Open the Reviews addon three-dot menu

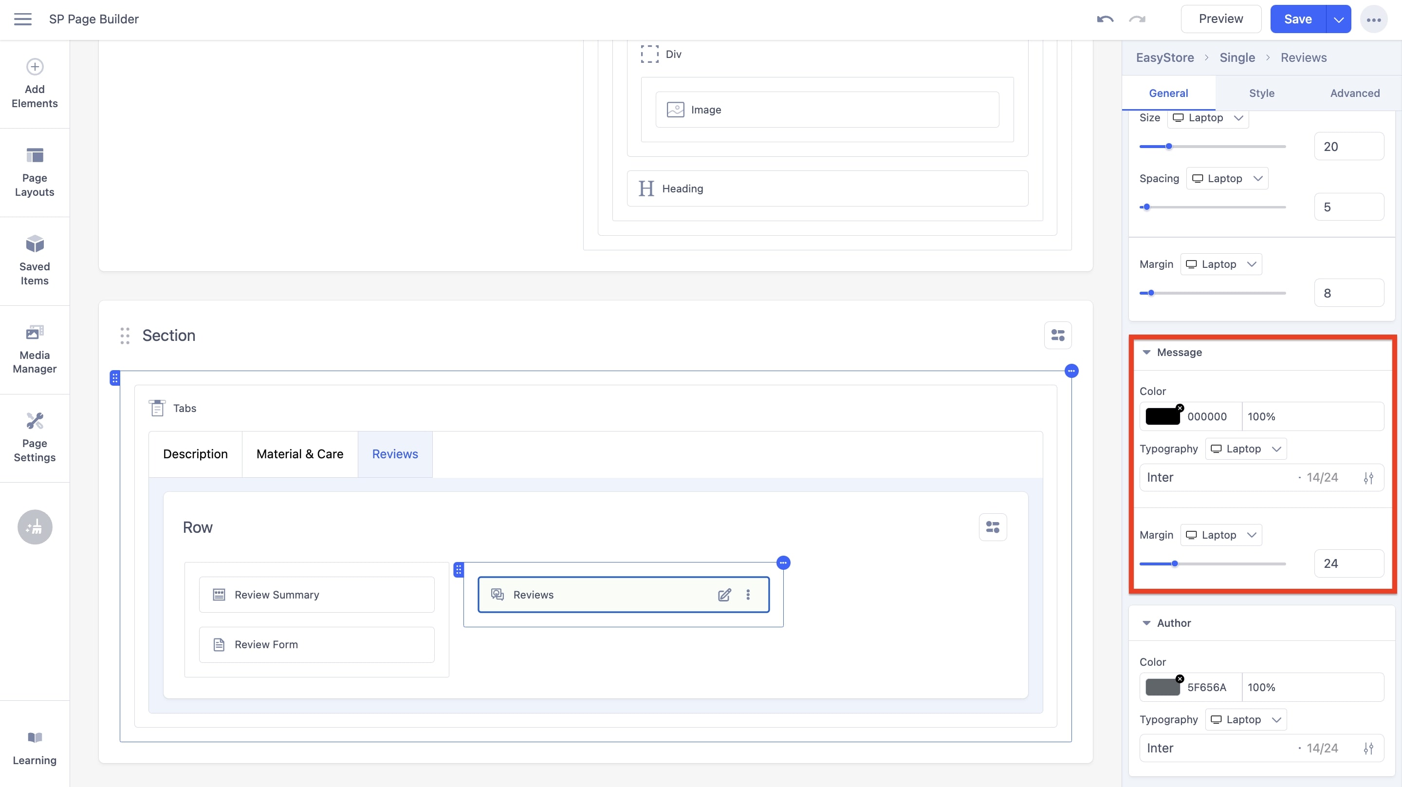point(748,595)
